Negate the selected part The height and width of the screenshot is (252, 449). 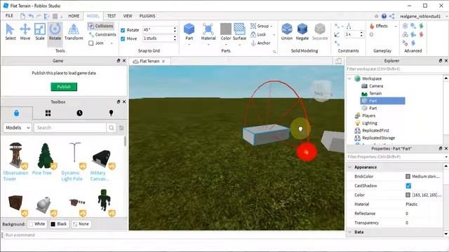[x=302, y=32]
